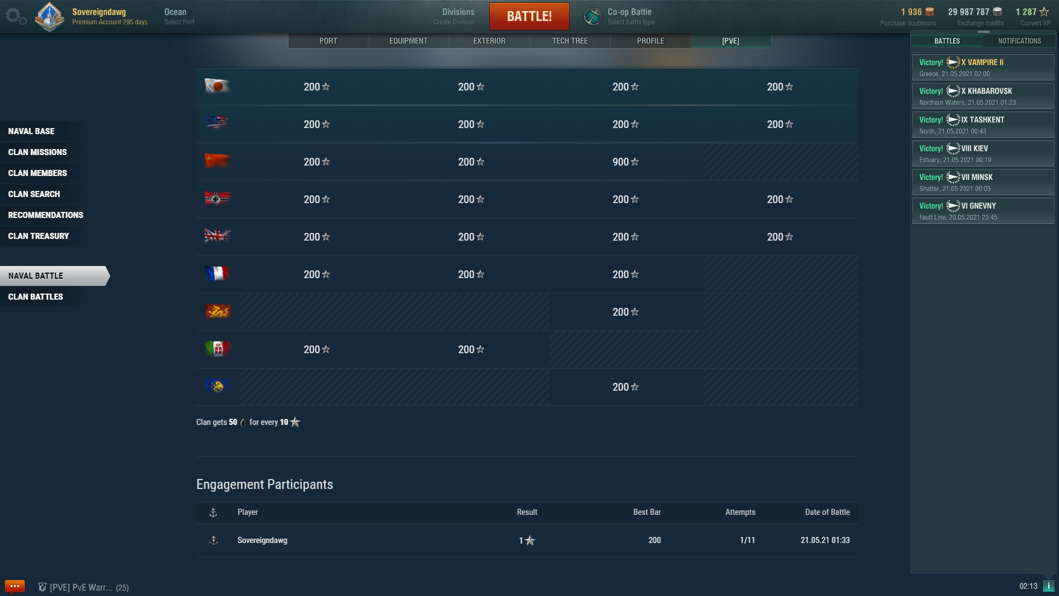Click the Sovereigndawg player emblem icon
This screenshot has width=1059, height=596.
49,17
